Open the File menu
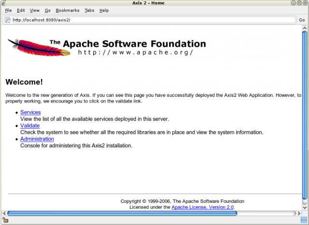Screen dimensions: 309x225 (x=8, y=11)
